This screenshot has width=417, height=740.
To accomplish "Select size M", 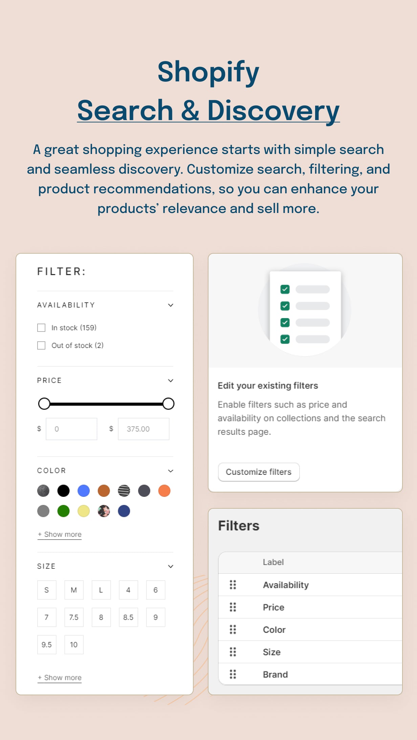I will (x=74, y=590).
